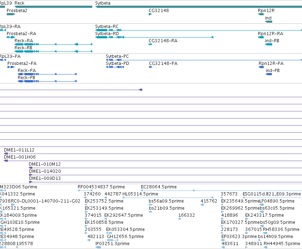Screen dimensions: 302x249
Task: Click the Reck-RA transcript label
Action: coord(24,41)
